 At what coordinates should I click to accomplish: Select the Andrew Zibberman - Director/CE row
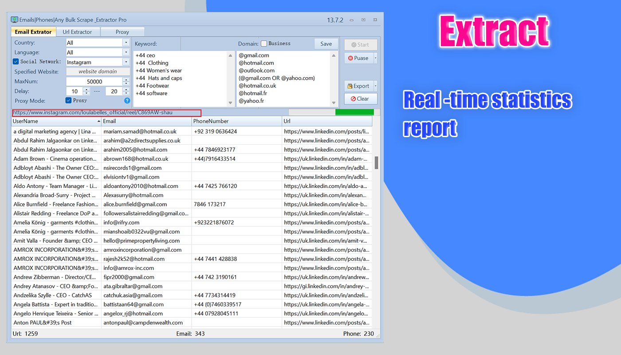point(192,277)
